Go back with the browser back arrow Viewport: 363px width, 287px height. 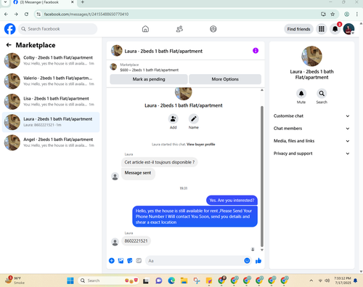click(6, 15)
